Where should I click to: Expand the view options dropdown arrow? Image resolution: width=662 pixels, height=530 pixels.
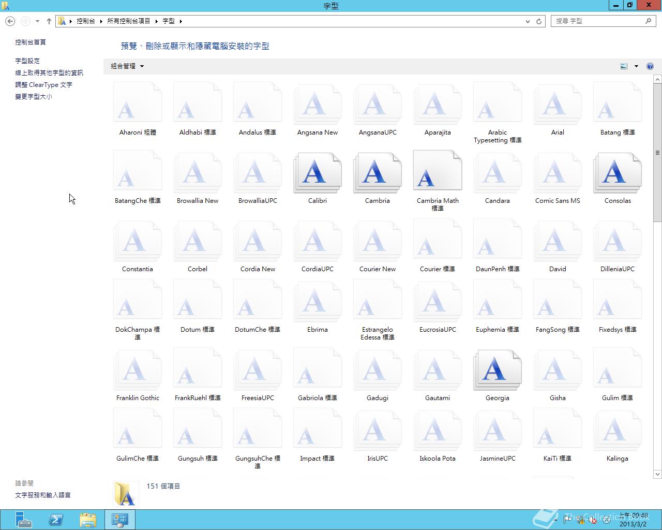[x=636, y=66]
